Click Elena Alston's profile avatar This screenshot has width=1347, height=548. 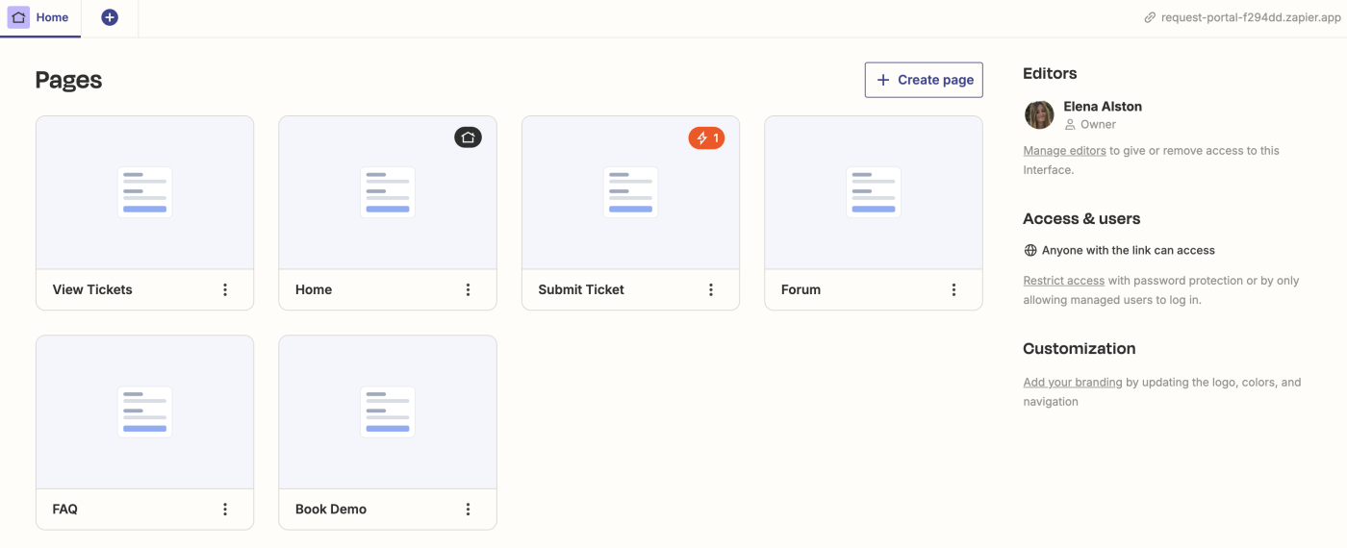(1039, 114)
